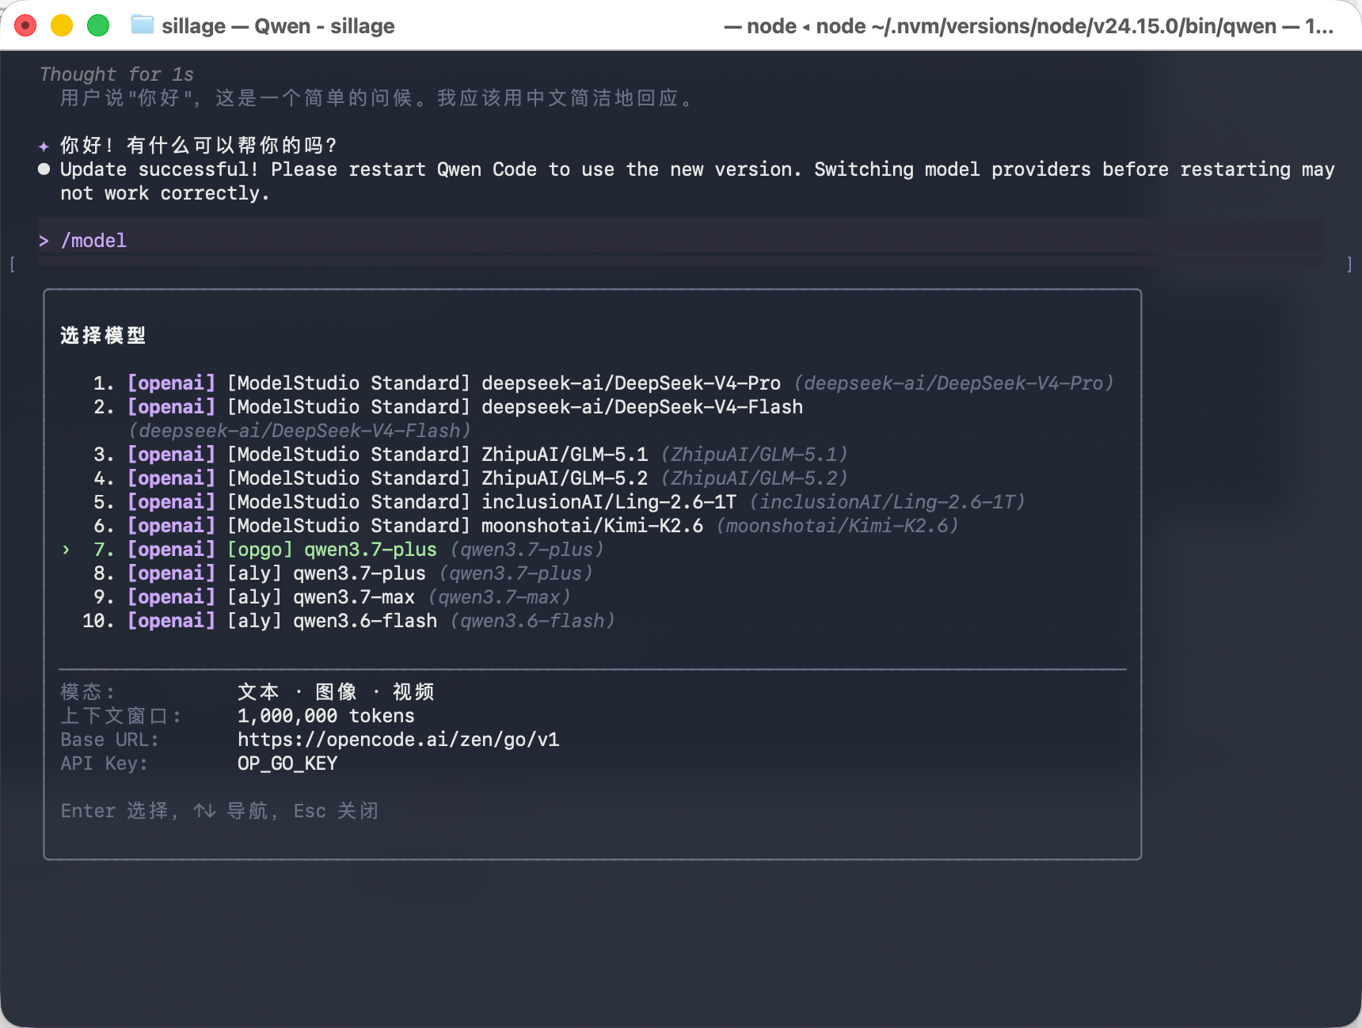Select the [aly] qwen3.7-plus entry
Viewport: 1362px width, 1028px height.
click(343, 573)
